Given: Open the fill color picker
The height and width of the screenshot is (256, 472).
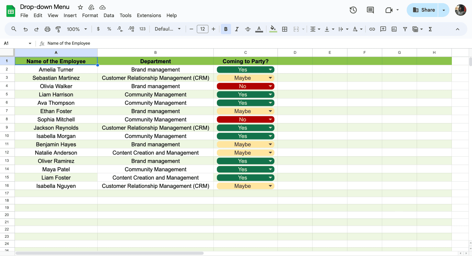Looking at the screenshot, I should 273,29.
